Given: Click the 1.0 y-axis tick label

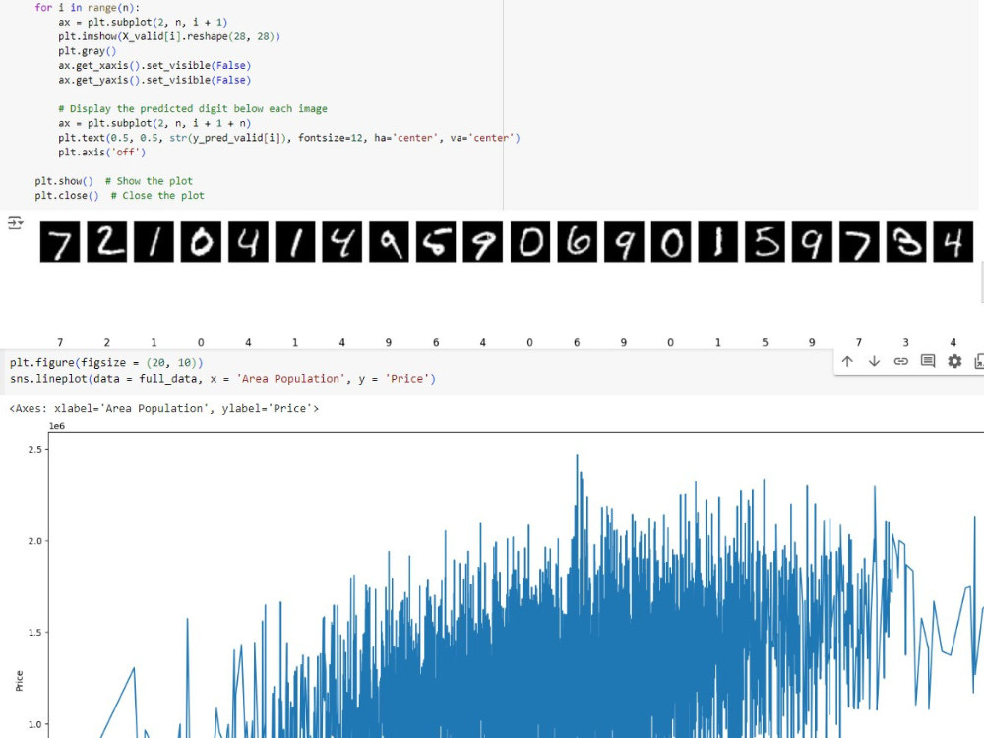Looking at the screenshot, I should (x=34, y=723).
